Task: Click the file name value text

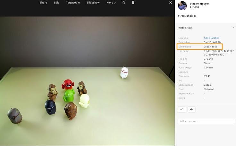Action: coord(218,53)
